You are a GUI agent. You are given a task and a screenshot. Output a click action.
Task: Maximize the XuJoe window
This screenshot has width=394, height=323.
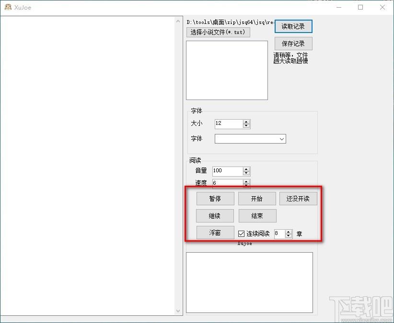[360, 7]
